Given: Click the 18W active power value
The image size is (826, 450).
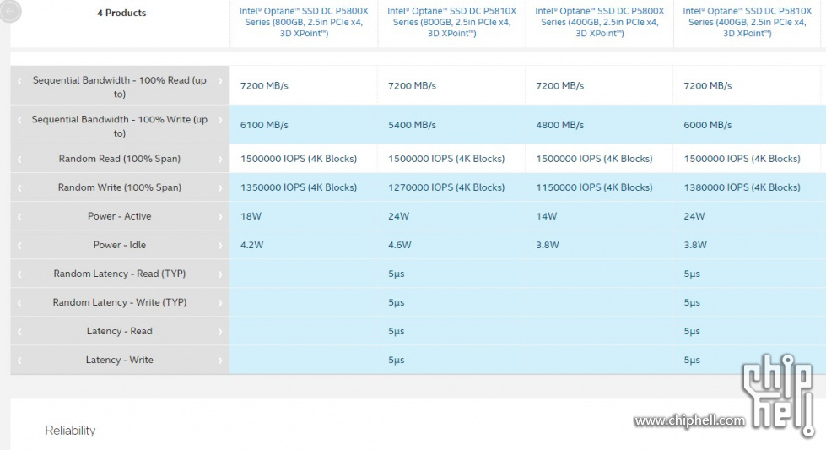Looking at the screenshot, I should 251,216.
